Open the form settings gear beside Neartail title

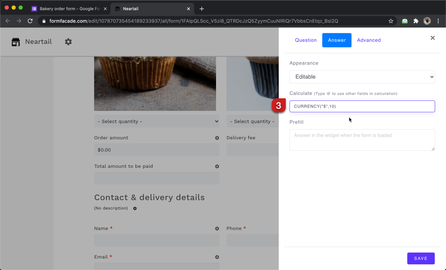click(x=68, y=42)
